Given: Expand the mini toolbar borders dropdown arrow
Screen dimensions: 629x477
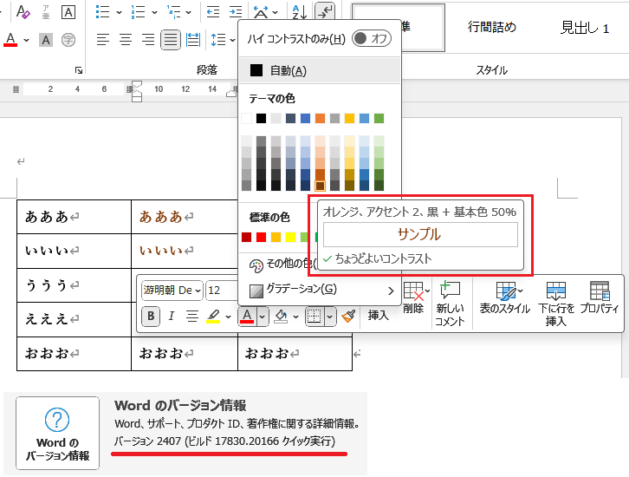Looking at the screenshot, I should click(329, 317).
